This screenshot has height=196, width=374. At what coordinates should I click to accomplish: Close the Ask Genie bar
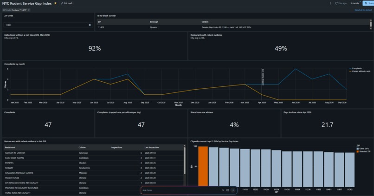pyautogui.click(x=223, y=190)
